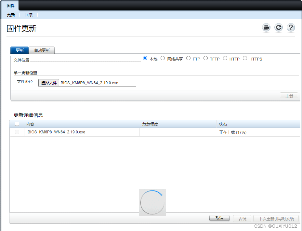The width and height of the screenshot is (302, 231).
Task: Click the 上载 upload button
Action: click(289, 96)
